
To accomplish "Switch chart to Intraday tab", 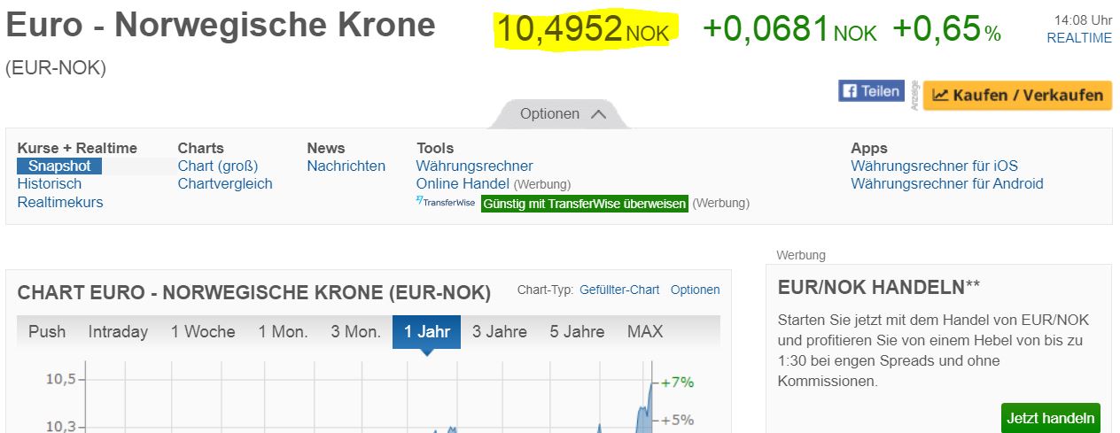I will coord(118,332).
